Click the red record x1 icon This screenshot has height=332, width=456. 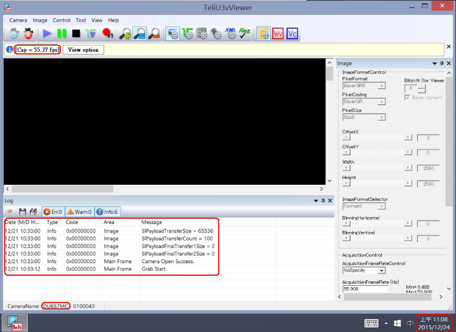107,34
